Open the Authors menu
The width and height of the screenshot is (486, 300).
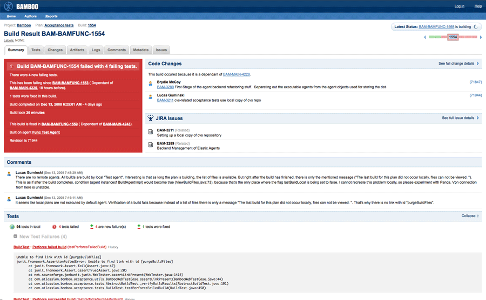(30, 16)
